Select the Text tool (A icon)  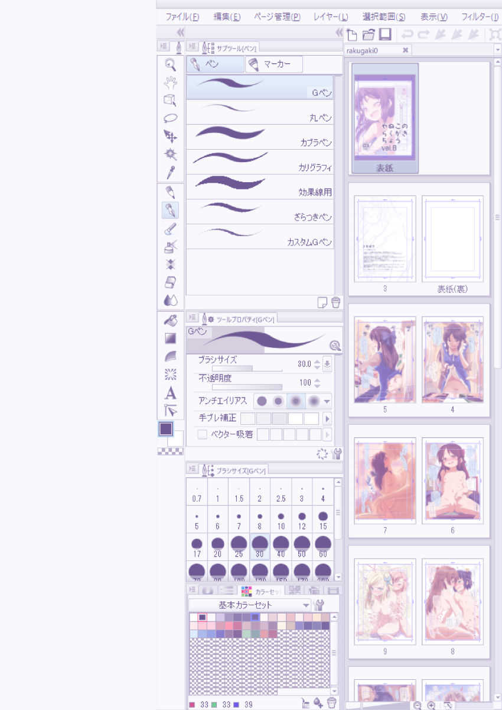click(x=170, y=393)
